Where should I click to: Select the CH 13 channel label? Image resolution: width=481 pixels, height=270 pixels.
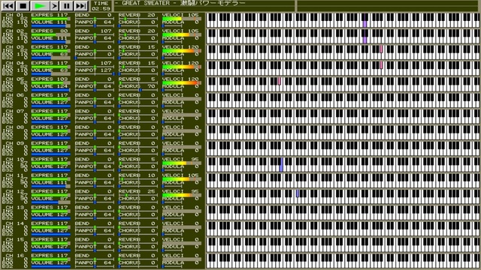pos(15,207)
